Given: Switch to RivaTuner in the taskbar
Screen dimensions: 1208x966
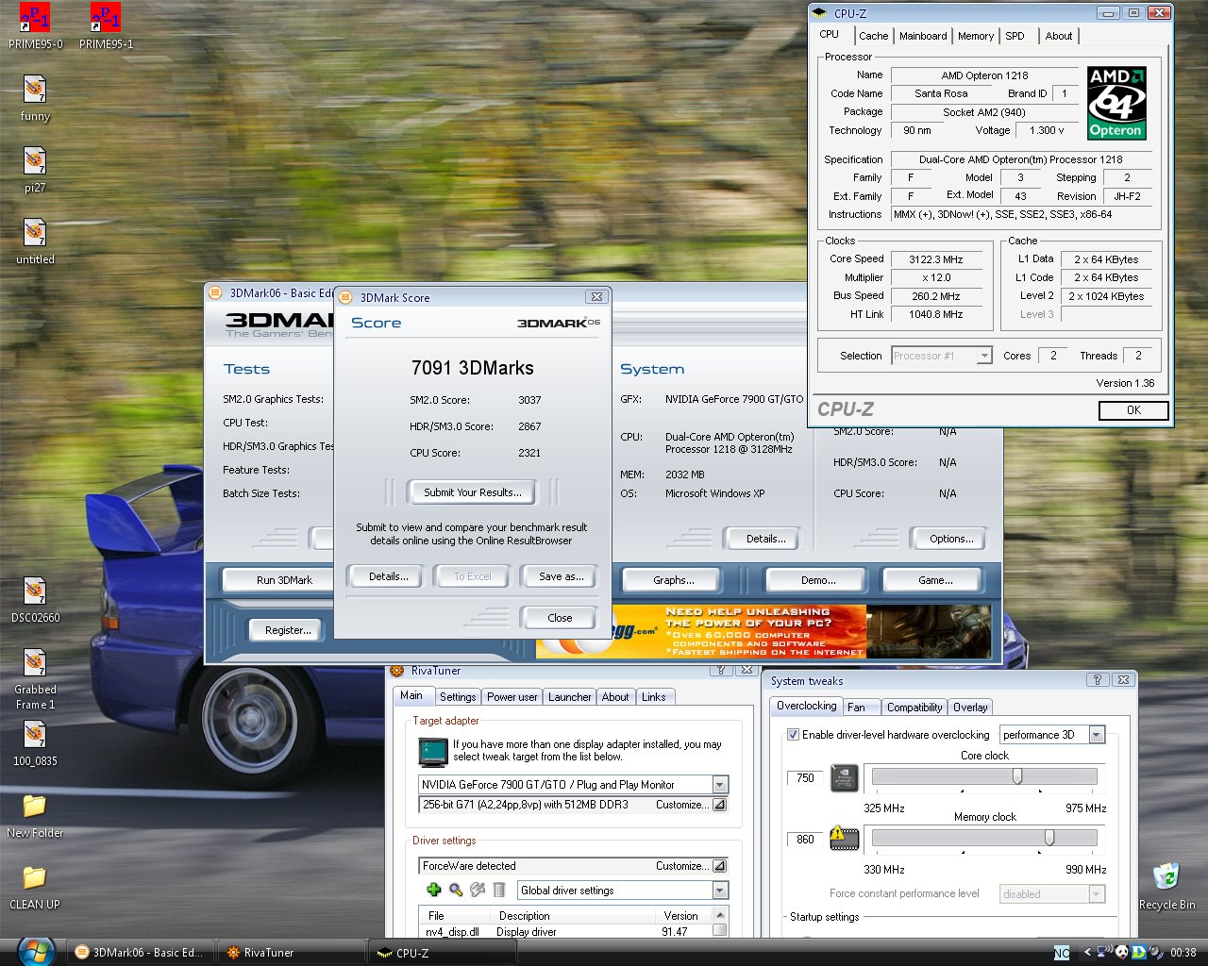Looking at the screenshot, I should pos(291,953).
